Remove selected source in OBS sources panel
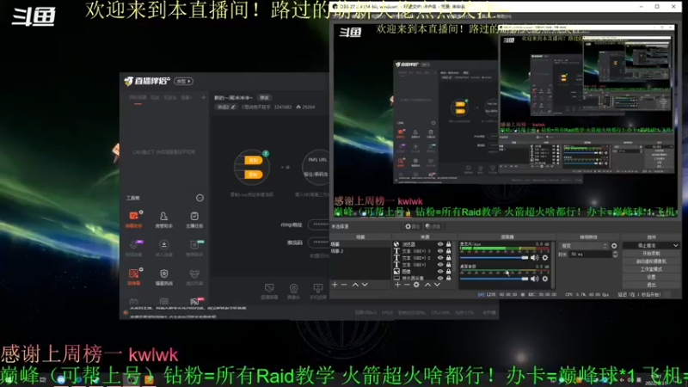This screenshot has width=688, height=387. coord(407,285)
